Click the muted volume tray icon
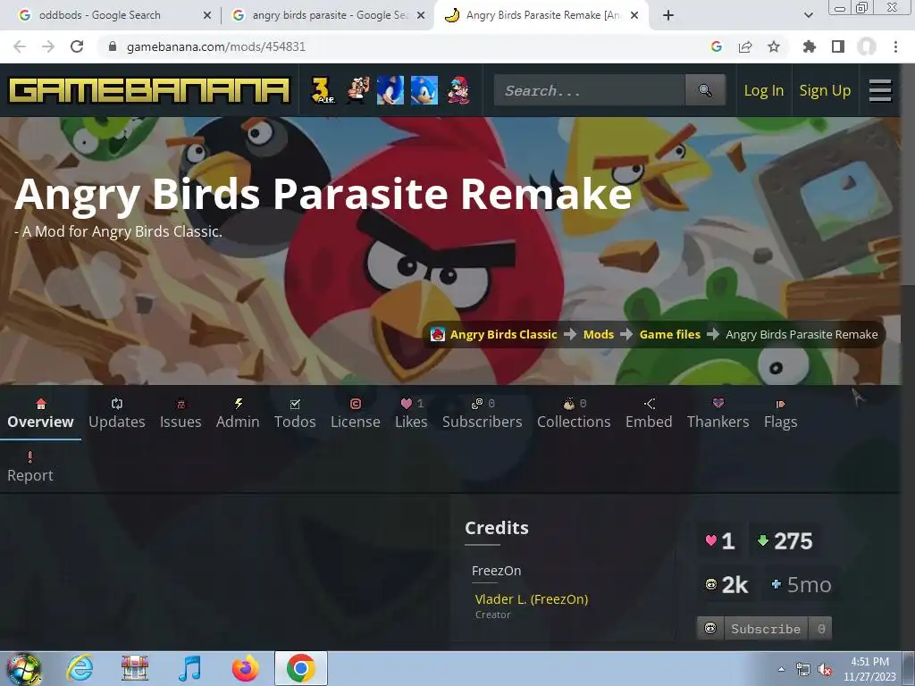Viewport: 915px width, 686px height. coord(825,669)
